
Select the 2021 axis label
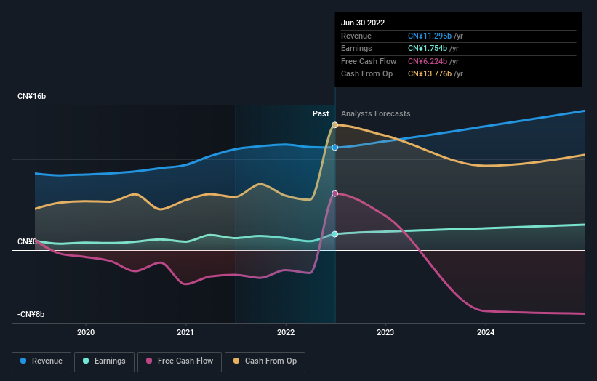point(185,332)
